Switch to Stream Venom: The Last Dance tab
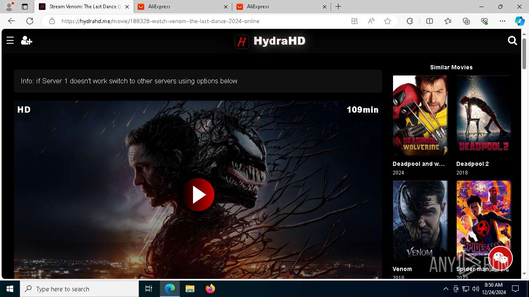The image size is (529, 297). tap(84, 7)
